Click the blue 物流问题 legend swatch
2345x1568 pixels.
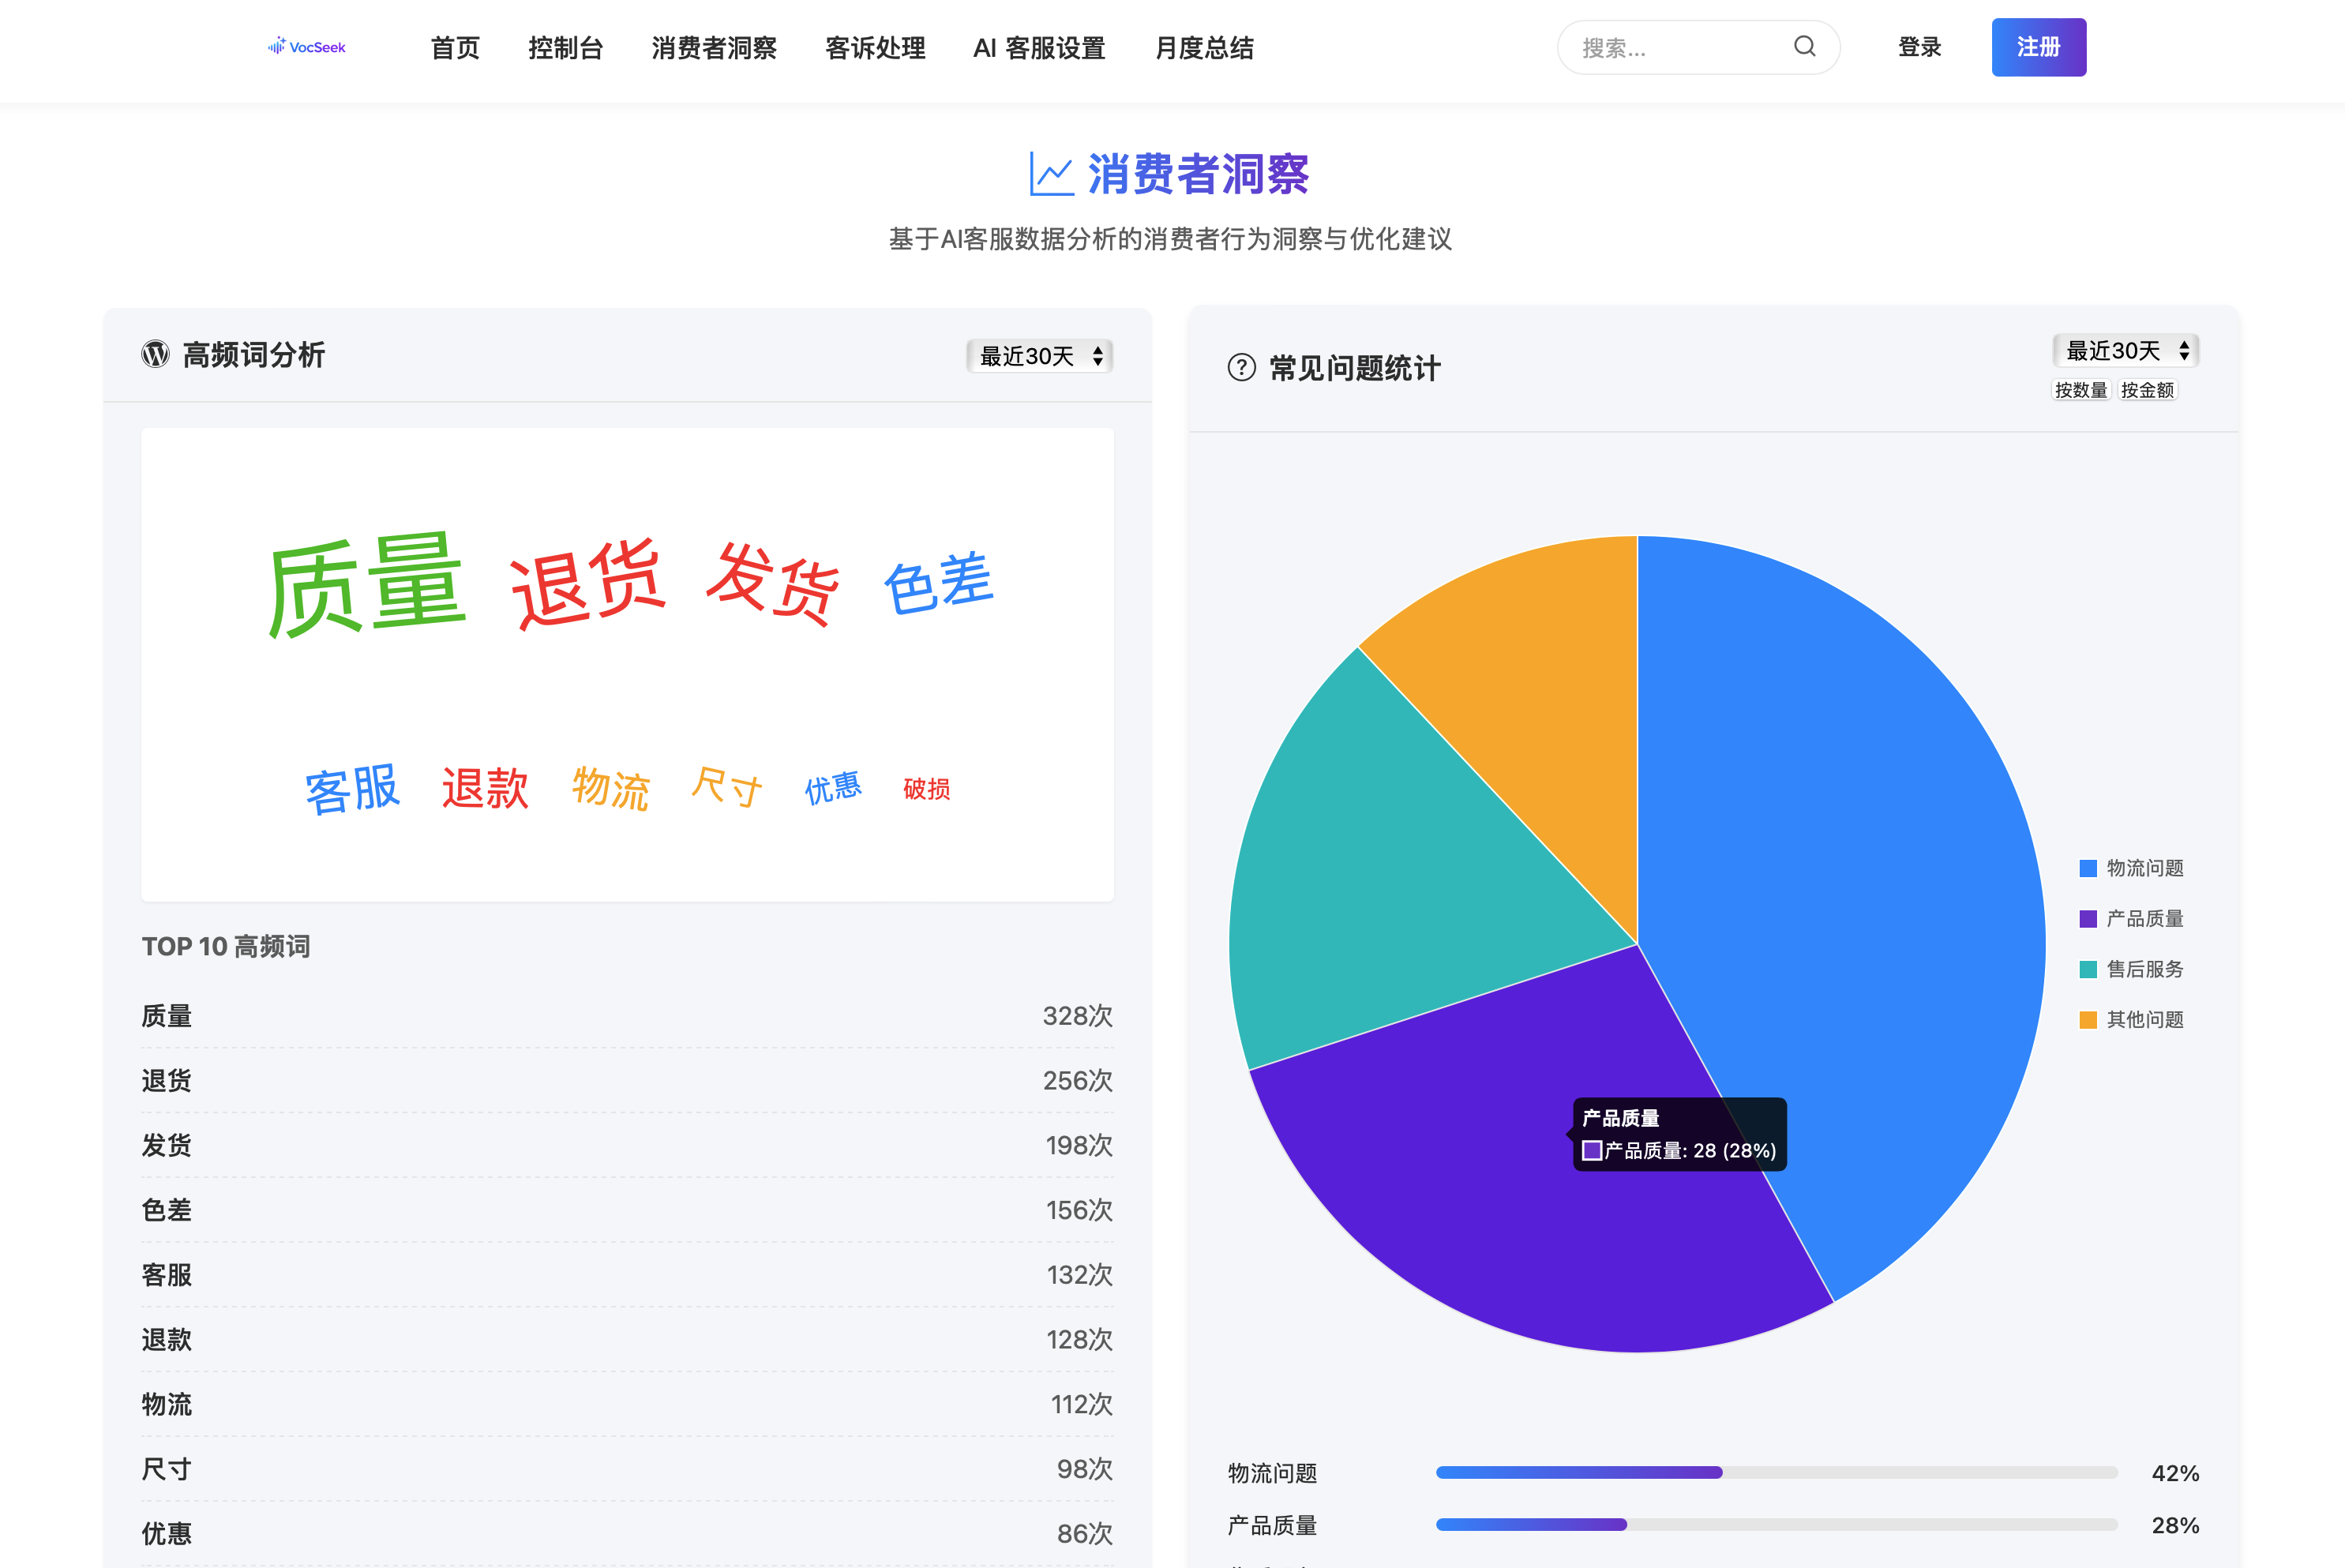coord(2088,868)
